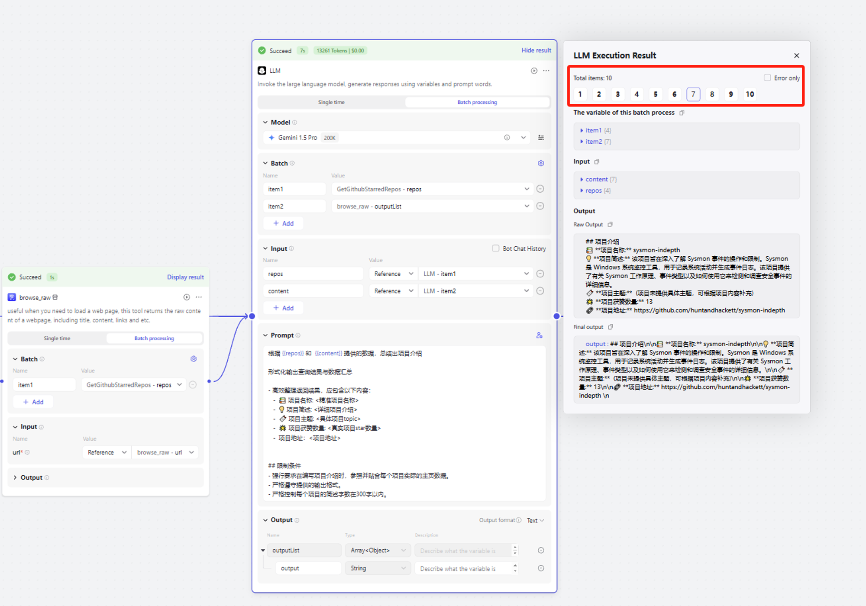Click the repos input name field
This screenshot has height=606, width=866.
(x=313, y=274)
